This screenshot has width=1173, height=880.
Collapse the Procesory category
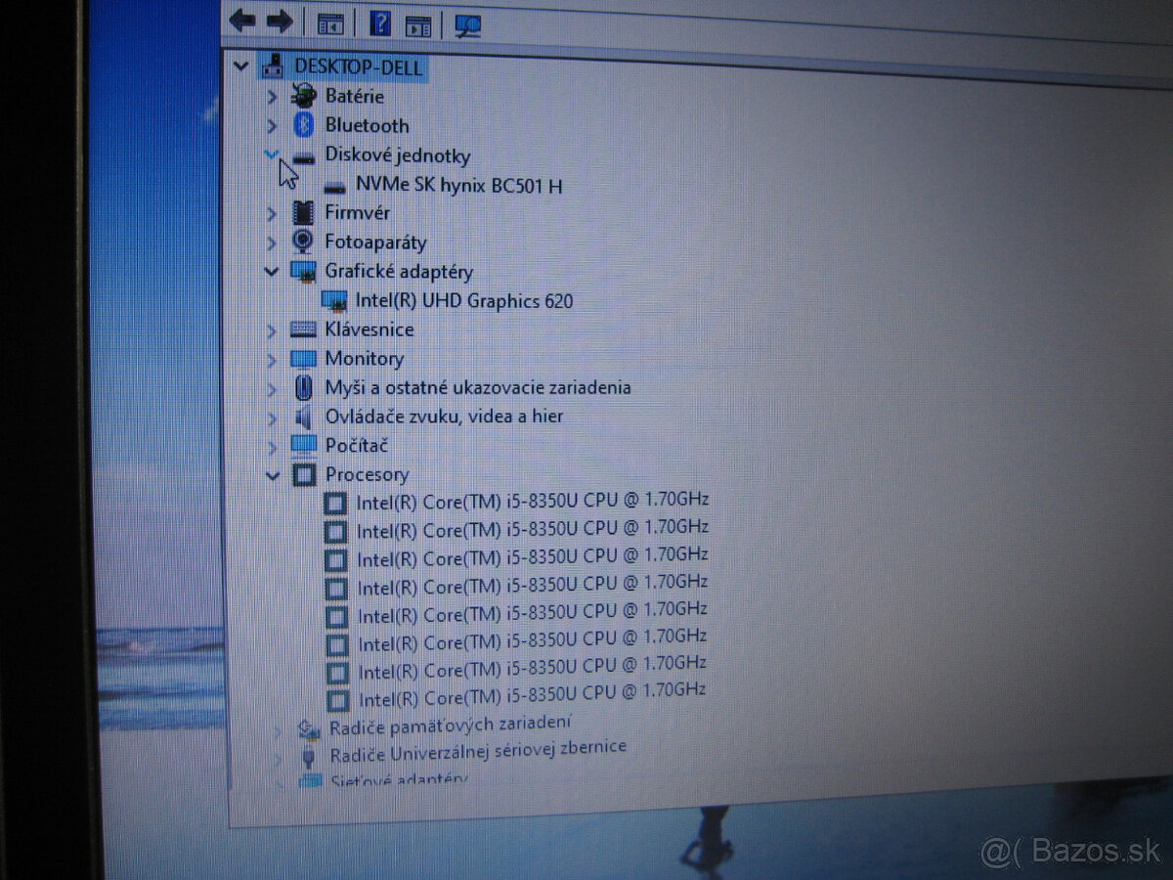(273, 475)
